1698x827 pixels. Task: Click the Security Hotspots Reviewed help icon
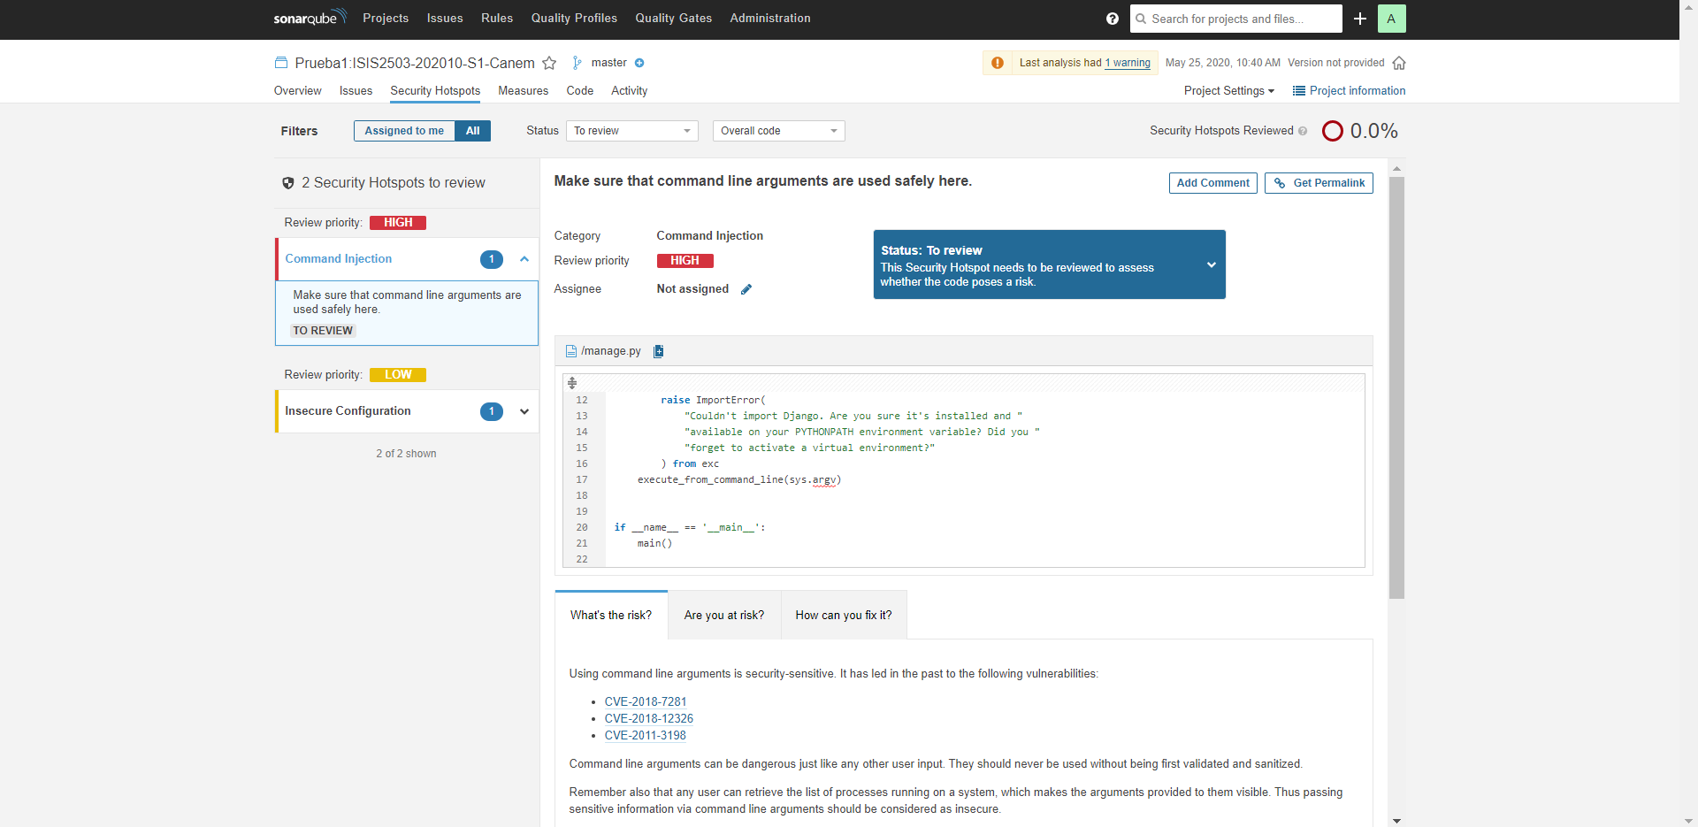1303,131
